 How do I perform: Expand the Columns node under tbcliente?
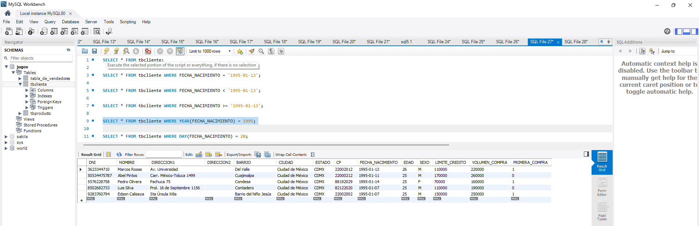coord(27,90)
